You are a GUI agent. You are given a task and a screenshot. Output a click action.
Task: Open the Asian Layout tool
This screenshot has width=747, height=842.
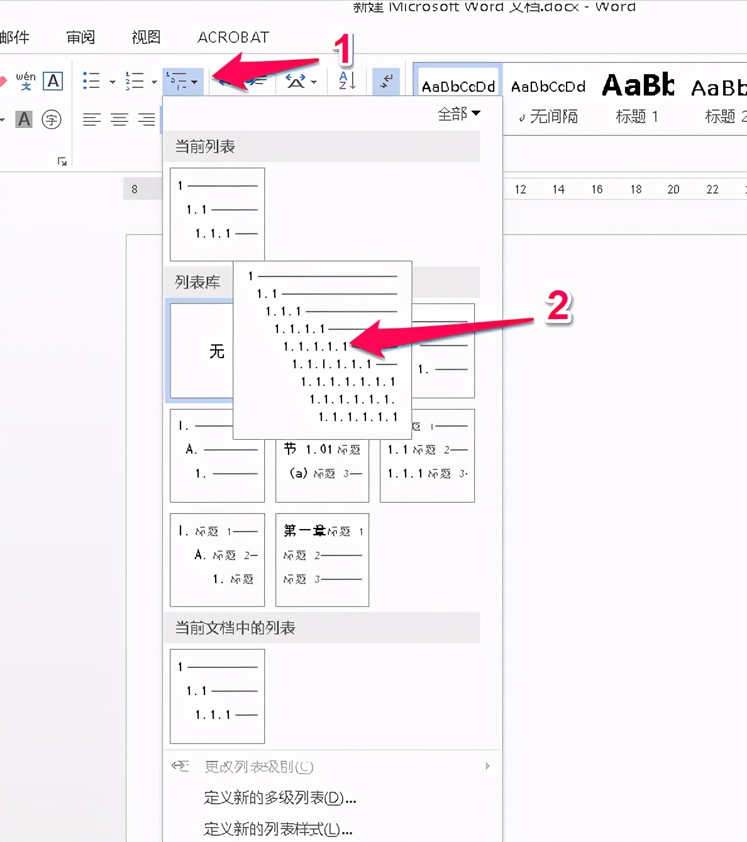coord(296,81)
